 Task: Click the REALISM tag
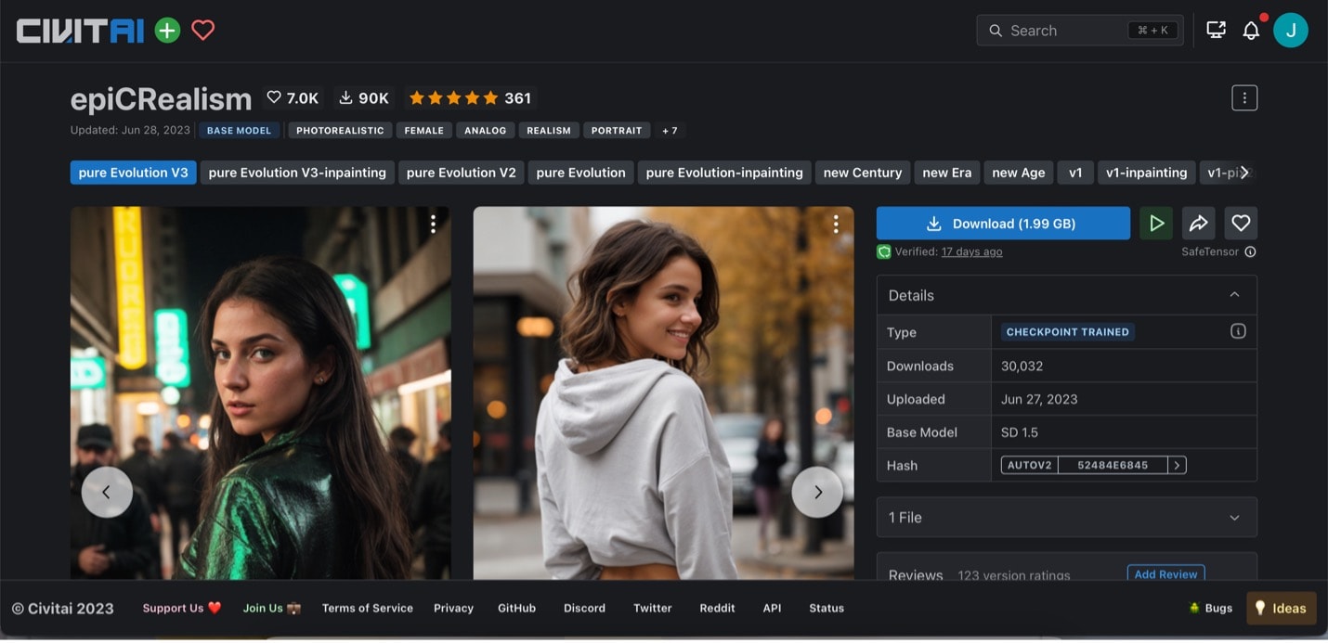(549, 131)
